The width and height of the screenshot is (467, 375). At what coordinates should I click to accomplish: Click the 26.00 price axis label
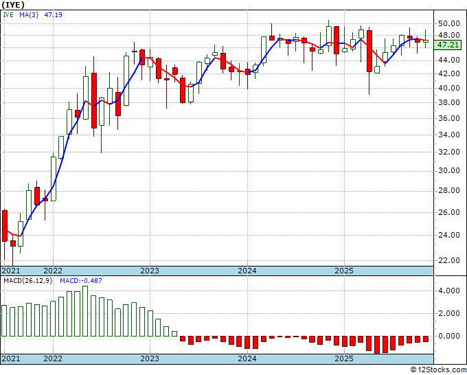click(x=448, y=212)
